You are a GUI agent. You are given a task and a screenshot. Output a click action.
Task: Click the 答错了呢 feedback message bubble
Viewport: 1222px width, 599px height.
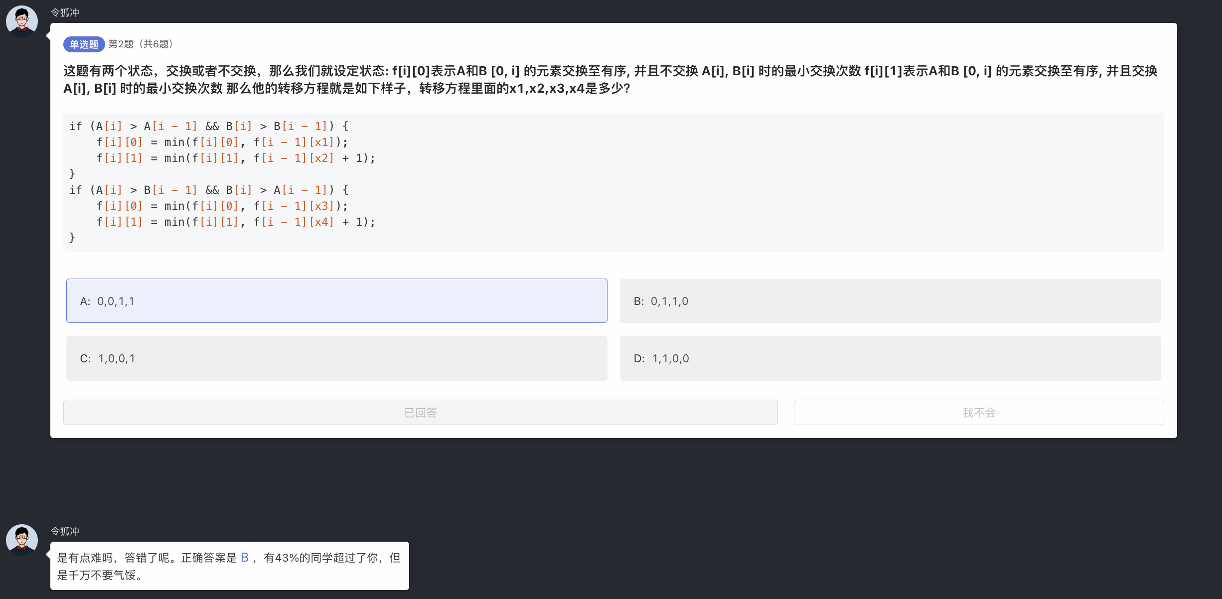click(x=229, y=566)
